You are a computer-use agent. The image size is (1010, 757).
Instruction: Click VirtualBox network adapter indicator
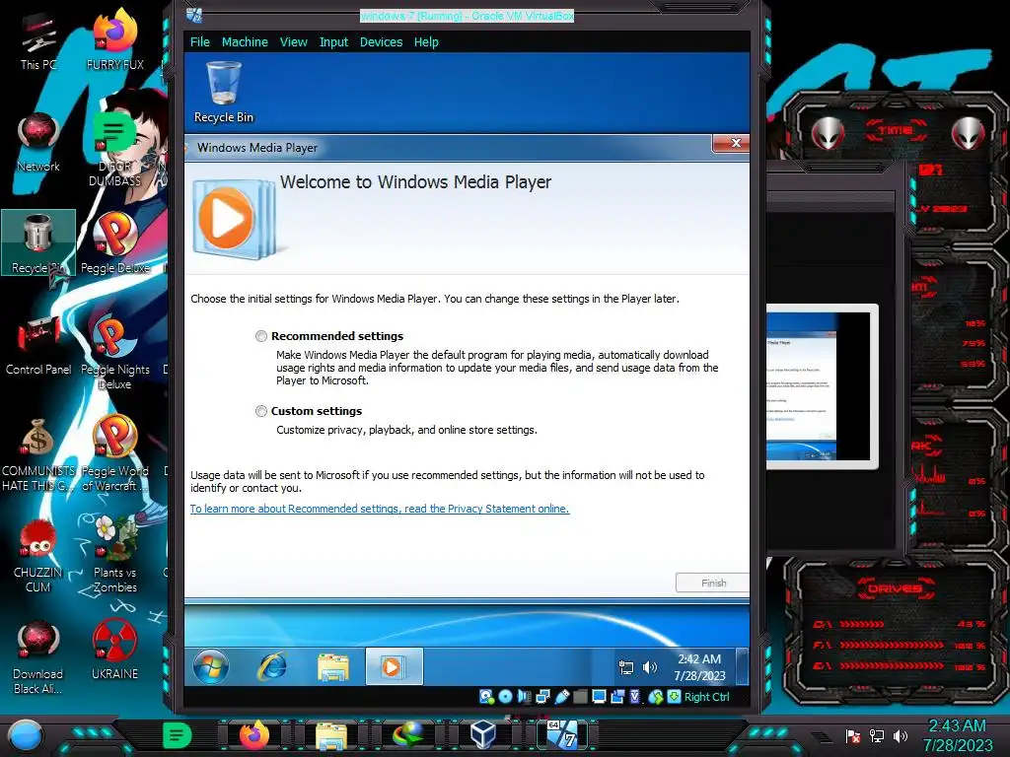coord(543,697)
